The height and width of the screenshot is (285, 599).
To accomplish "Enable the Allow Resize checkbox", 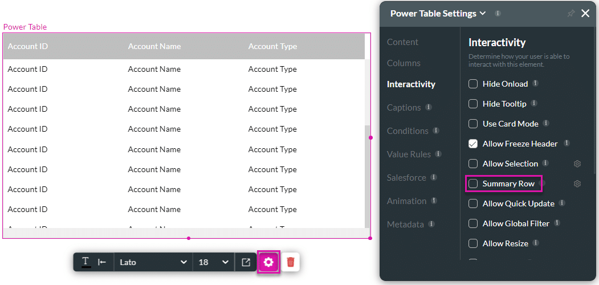I will (x=473, y=243).
